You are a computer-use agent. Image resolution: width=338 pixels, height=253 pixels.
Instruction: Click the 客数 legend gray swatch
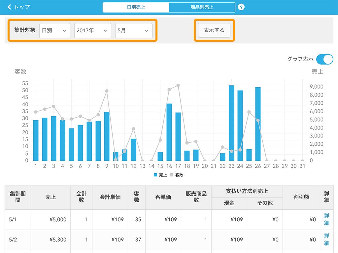coord(172,175)
